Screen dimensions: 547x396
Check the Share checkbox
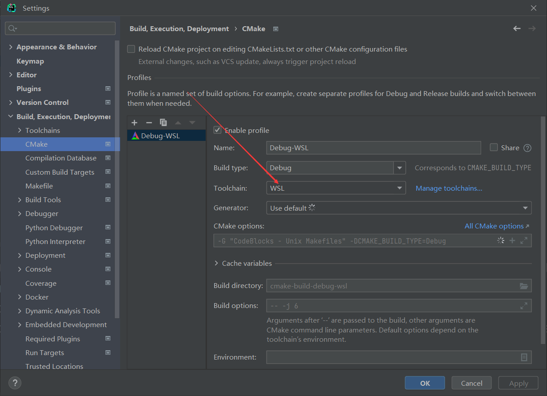pyautogui.click(x=494, y=148)
